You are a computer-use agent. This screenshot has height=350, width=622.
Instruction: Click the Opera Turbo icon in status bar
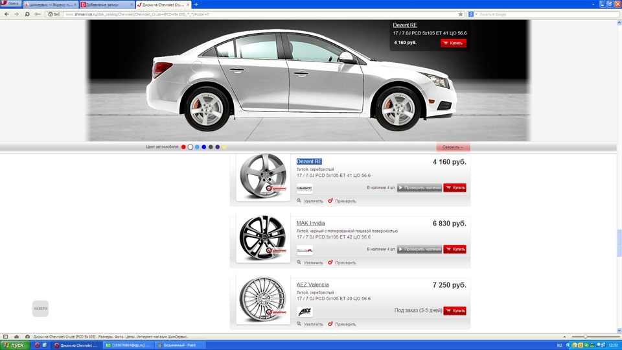[x=27, y=336]
